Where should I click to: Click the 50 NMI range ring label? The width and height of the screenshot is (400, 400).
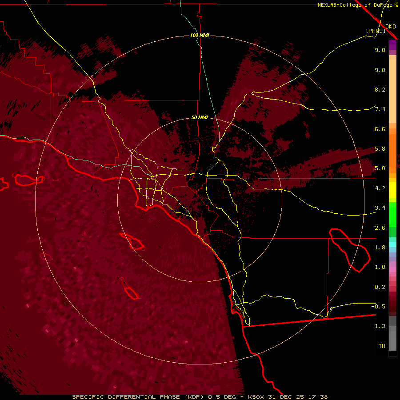(x=200, y=117)
